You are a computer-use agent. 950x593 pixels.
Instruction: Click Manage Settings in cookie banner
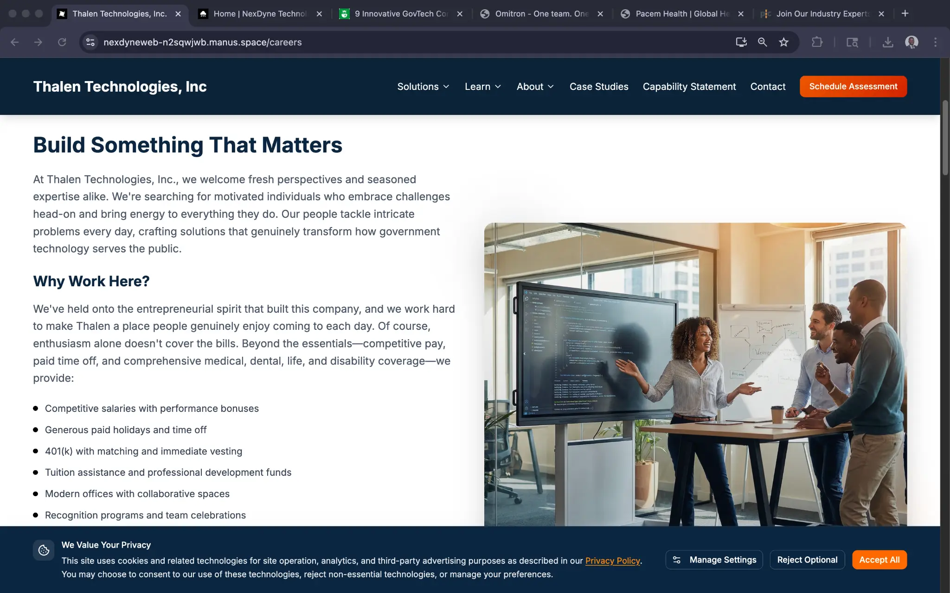tap(714, 560)
